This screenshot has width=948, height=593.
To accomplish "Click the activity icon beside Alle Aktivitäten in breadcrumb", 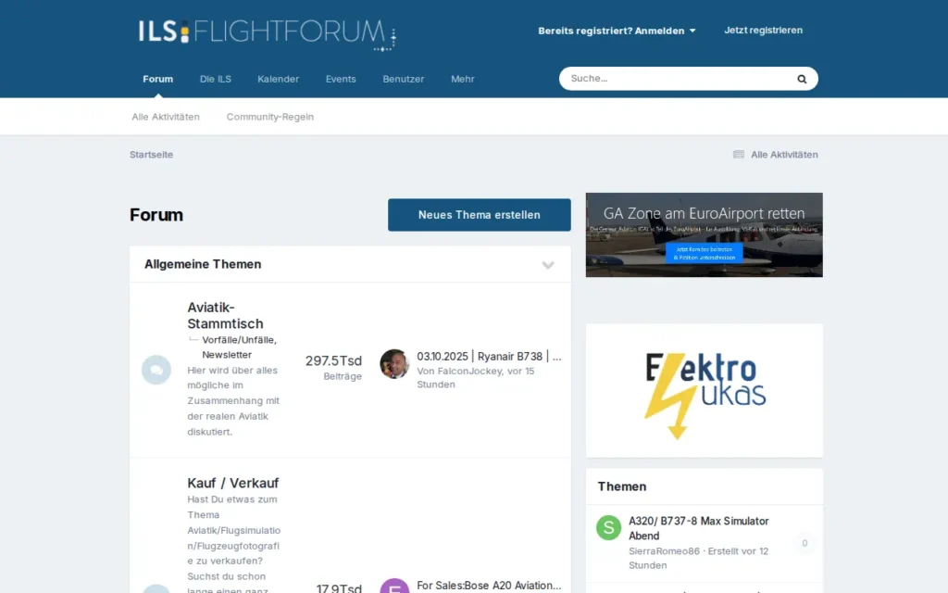I will pyautogui.click(x=738, y=155).
